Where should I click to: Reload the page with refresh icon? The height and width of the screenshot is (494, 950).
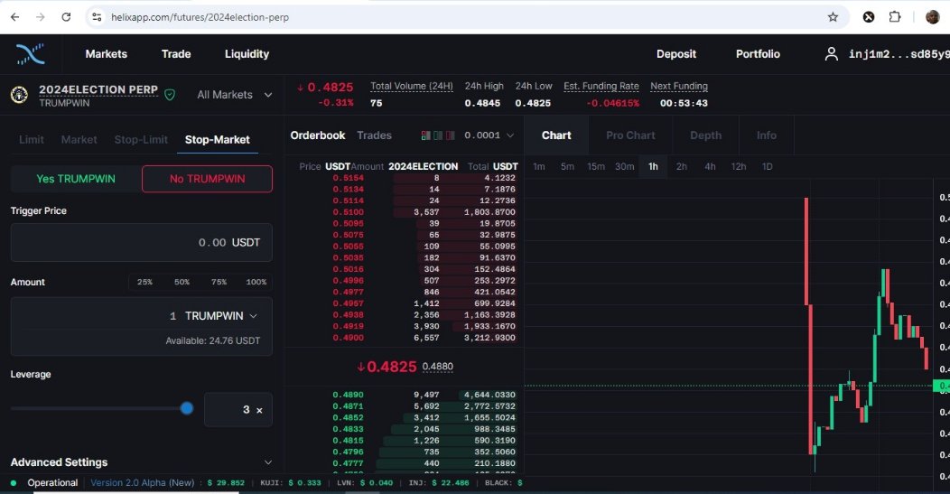tap(66, 17)
